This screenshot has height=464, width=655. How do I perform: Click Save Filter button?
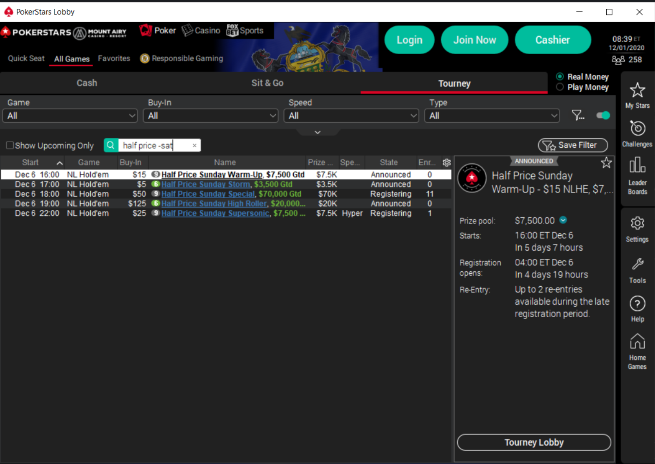tap(572, 145)
